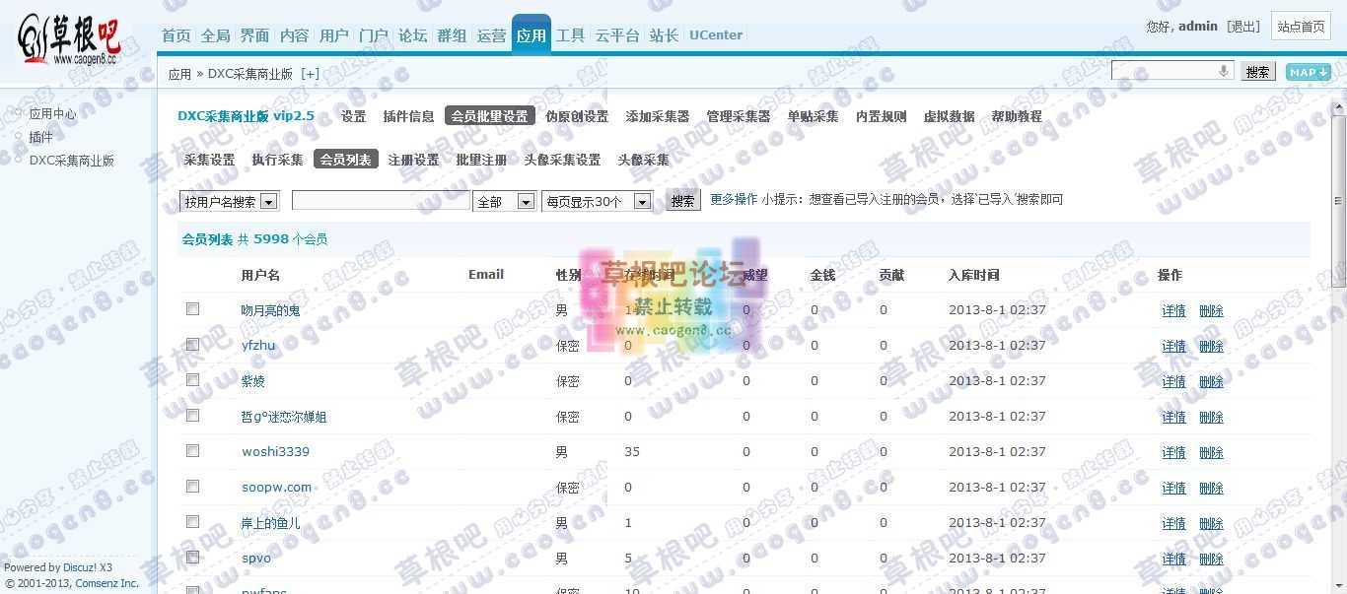Open the 伪原创设置 tab

point(579,115)
